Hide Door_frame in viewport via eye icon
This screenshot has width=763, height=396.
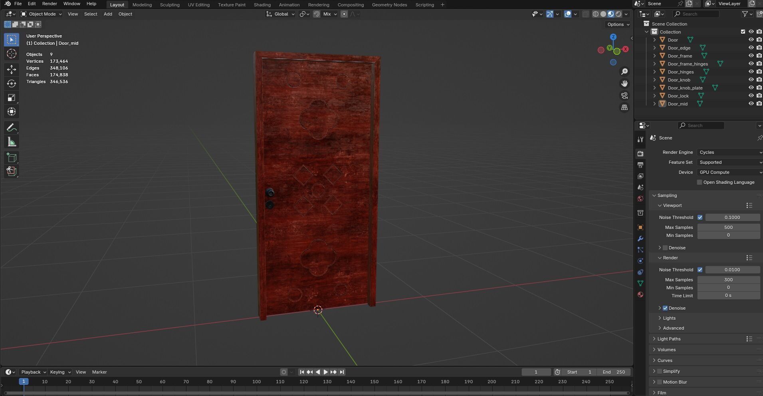(751, 56)
